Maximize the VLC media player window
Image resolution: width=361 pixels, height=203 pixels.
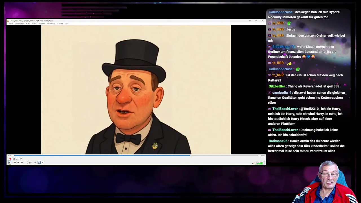pyautogui.click(x=256, y=21)
